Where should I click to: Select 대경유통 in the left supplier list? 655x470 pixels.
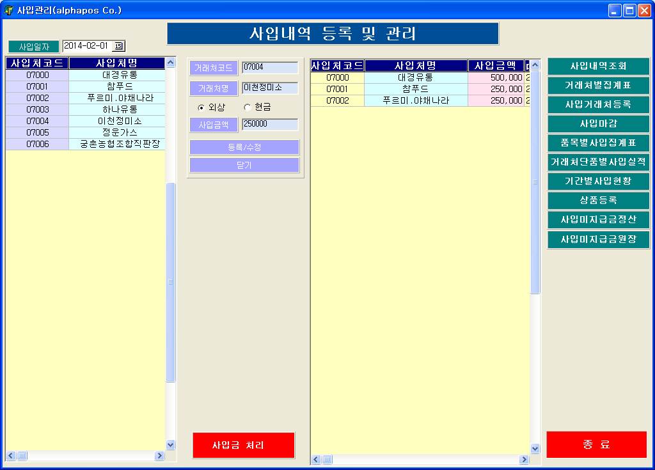pyautogui.click(x=118, y=75)
